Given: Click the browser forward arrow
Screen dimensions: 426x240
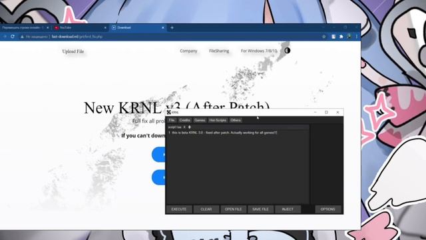Looking at the screenshot, I should [x=5, y=37].
